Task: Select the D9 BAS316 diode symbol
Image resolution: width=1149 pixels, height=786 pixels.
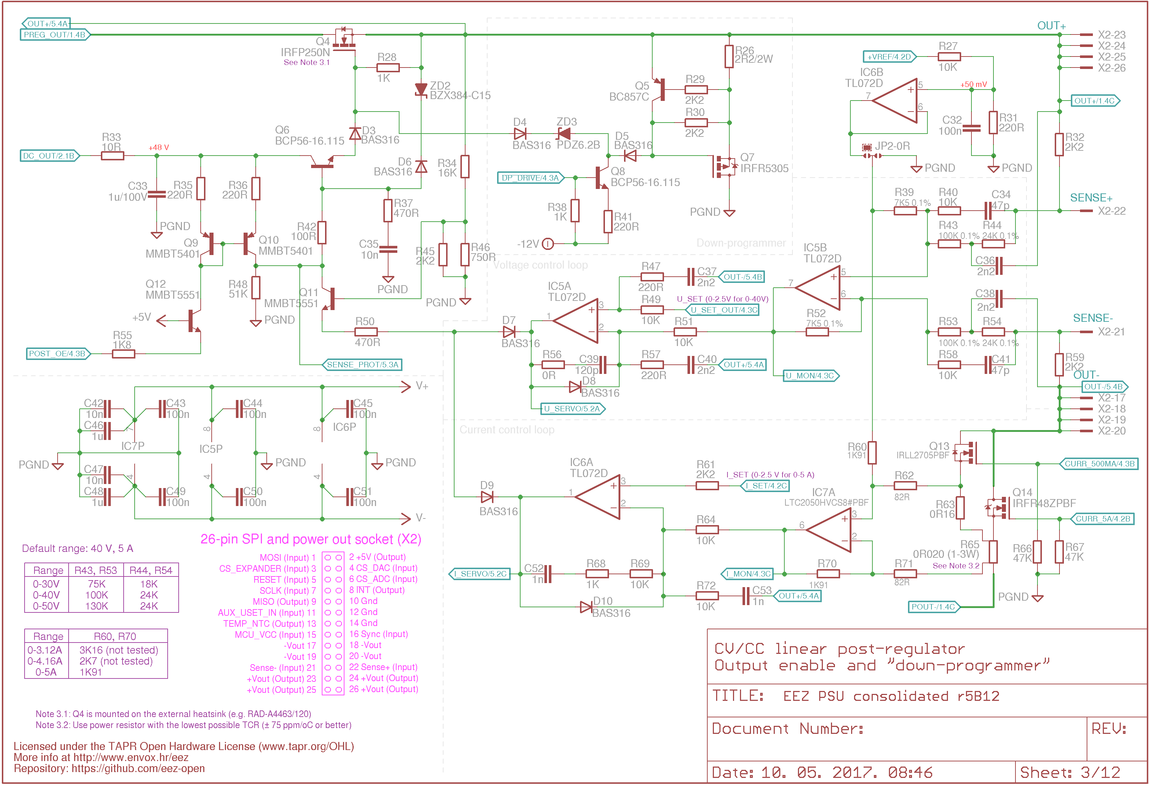Action: 487,496
